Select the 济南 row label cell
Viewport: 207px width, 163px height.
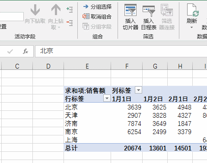coord(87,123)
